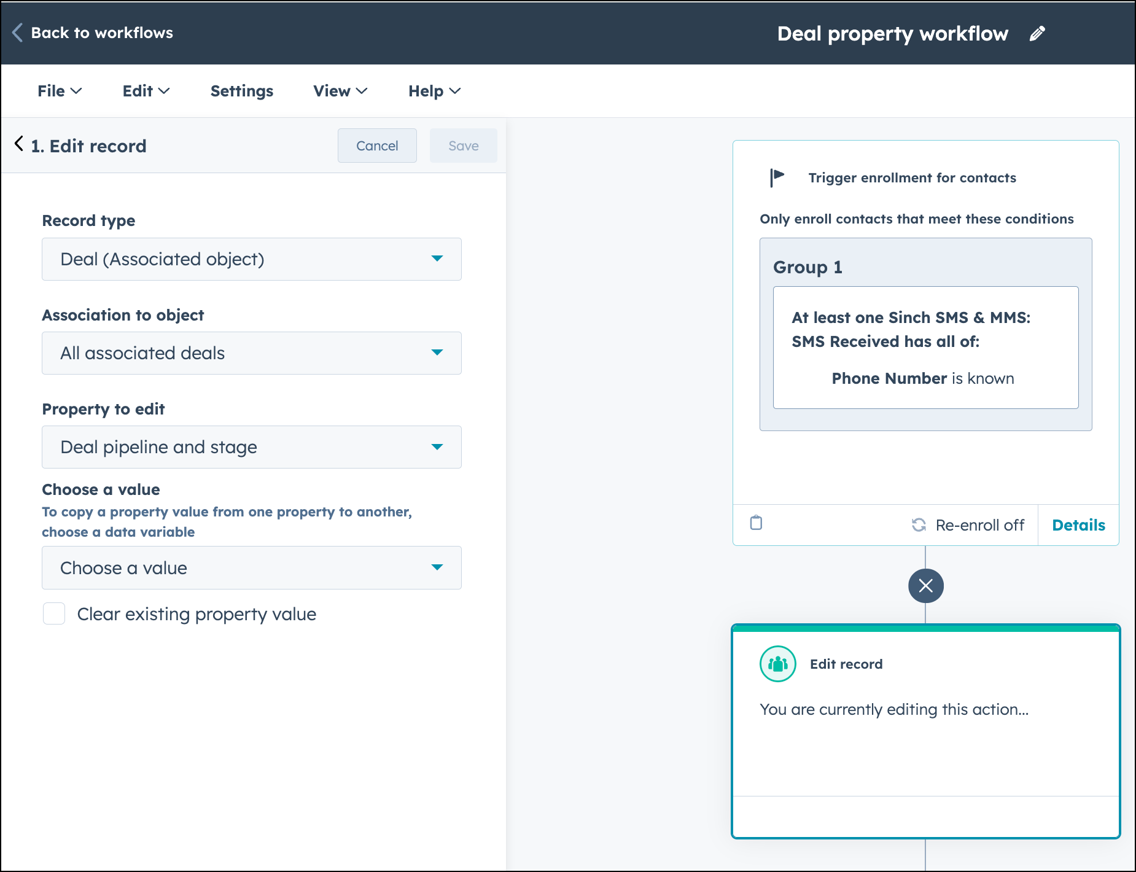The width and height of the screenshot is (1136, 872).
Task: Click the Cancel button
Action: (x=376, y=146)
